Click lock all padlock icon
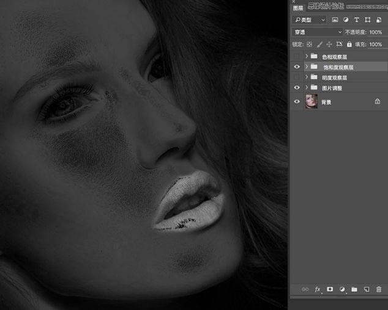The height and width of the screenshot is (310, 388). [x=349, y=45]
